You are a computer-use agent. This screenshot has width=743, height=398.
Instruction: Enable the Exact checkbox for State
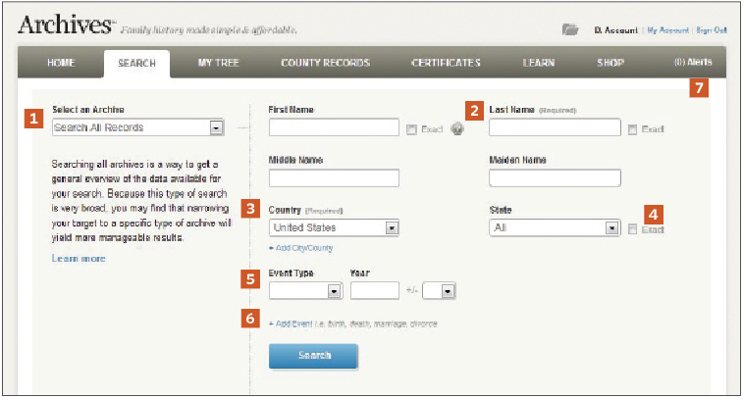click(632, 229)
